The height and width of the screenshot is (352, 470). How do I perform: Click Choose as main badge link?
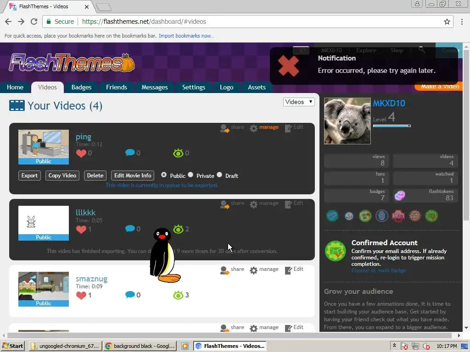coord(379,270)
